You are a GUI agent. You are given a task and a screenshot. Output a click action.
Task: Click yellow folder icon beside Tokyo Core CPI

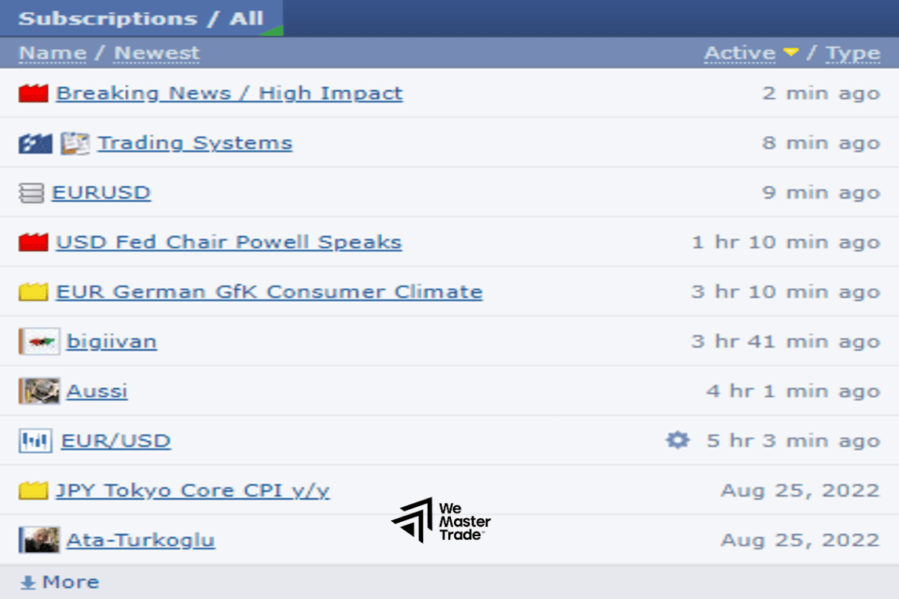click(x=34, y=491)
